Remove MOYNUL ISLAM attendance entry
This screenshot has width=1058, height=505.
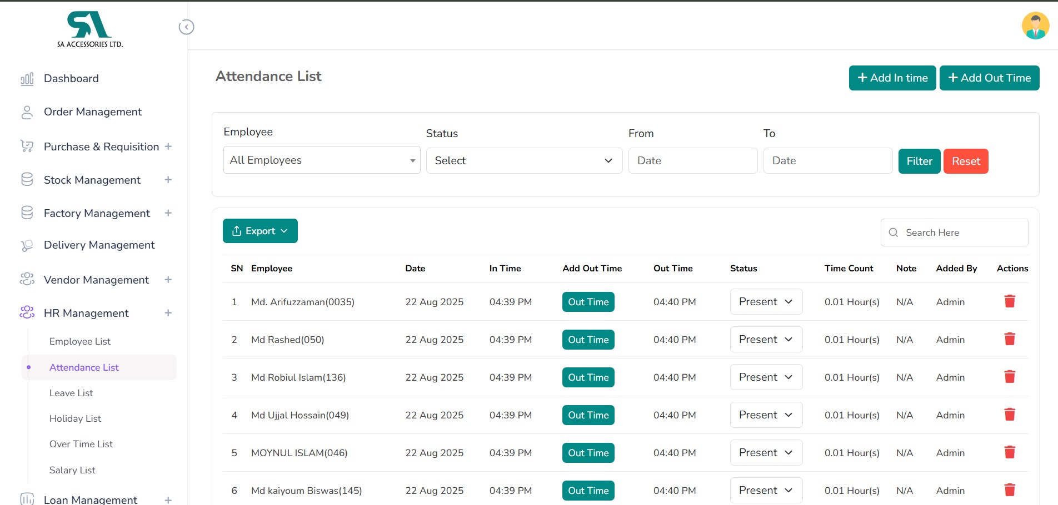[1010, 452]
